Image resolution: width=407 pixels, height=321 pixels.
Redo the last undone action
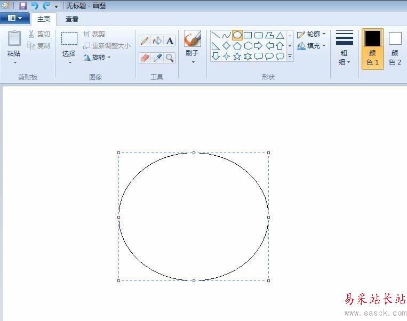coord(46,5)
